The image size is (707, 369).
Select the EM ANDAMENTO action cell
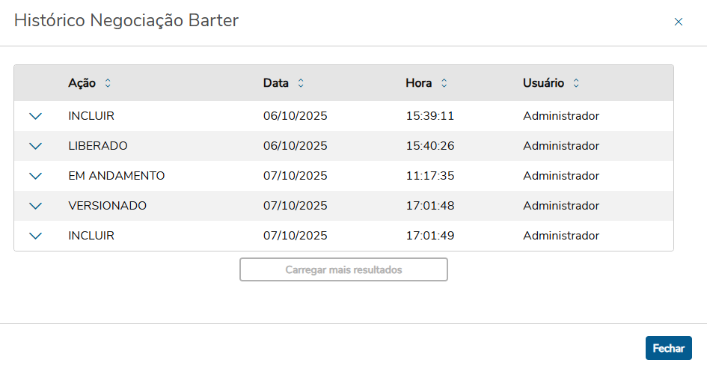tap(116, 176)
